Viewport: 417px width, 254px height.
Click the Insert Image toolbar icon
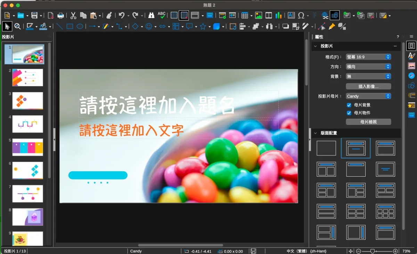[259, 15]
